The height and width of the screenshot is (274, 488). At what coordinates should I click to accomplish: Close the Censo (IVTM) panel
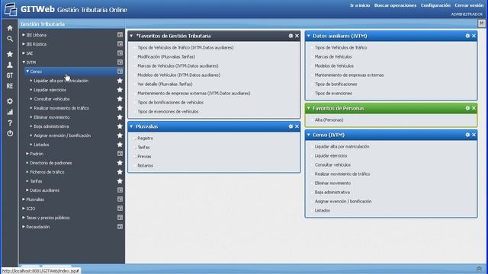pyautogui.click(x=474, y=135)
